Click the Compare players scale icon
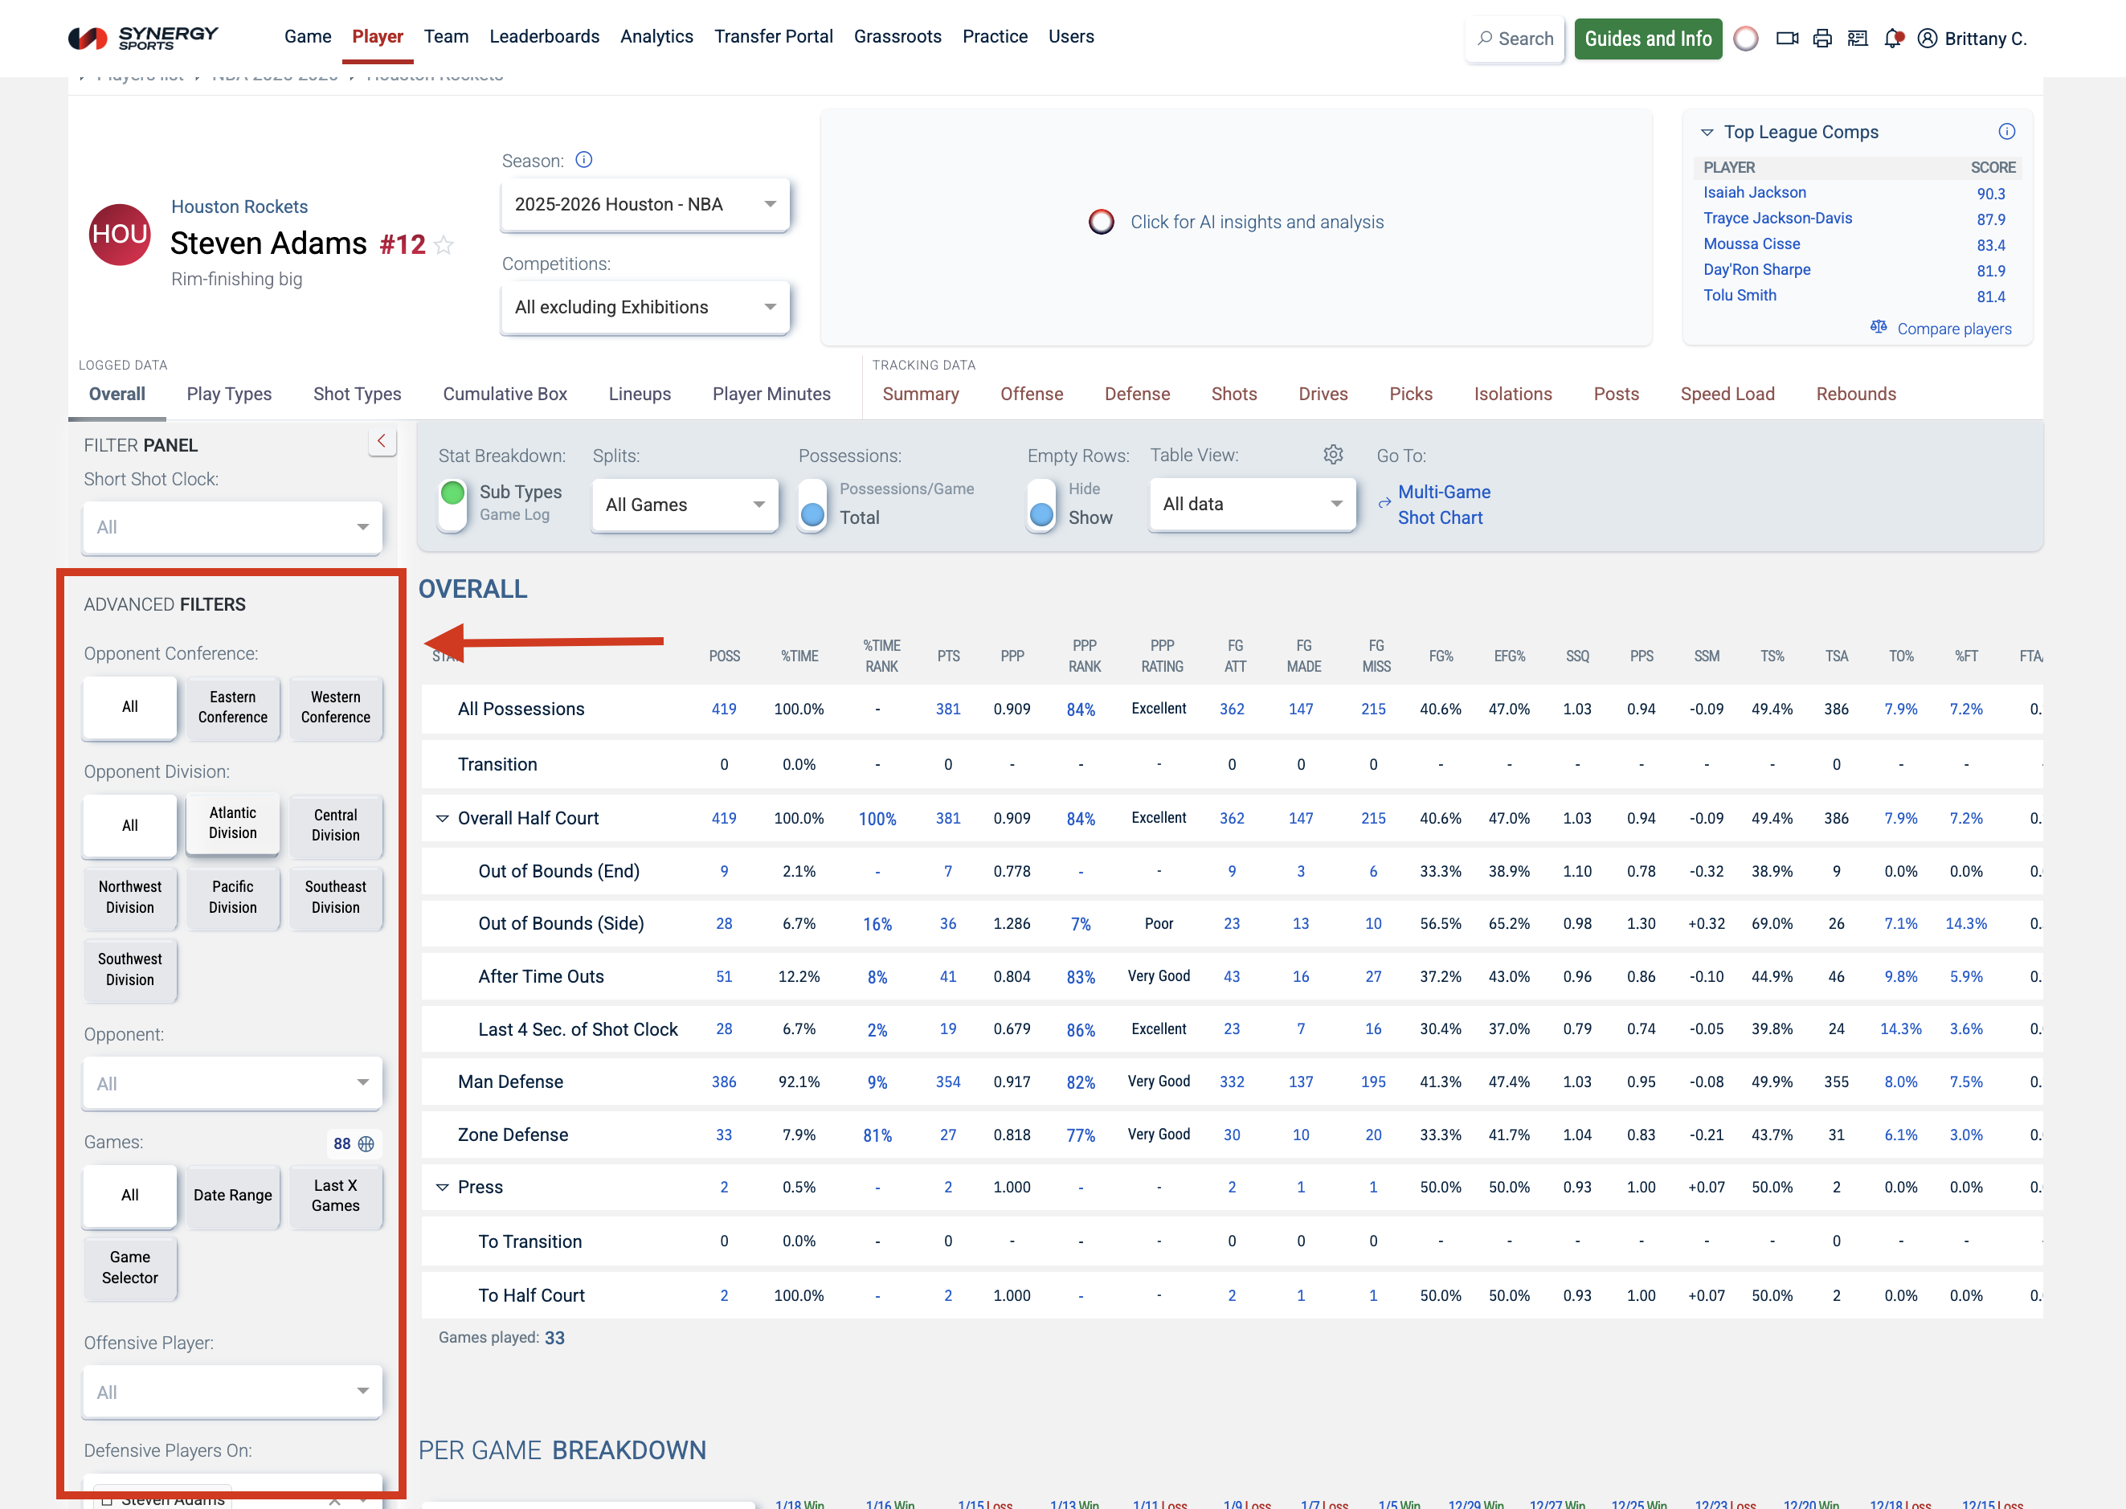Screen dimensions: 2126x1509 pos(1879,327)
